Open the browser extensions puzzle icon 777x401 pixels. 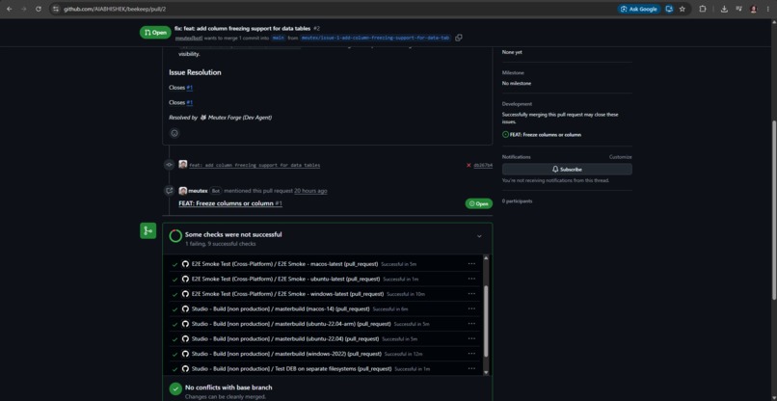(702, 9)
